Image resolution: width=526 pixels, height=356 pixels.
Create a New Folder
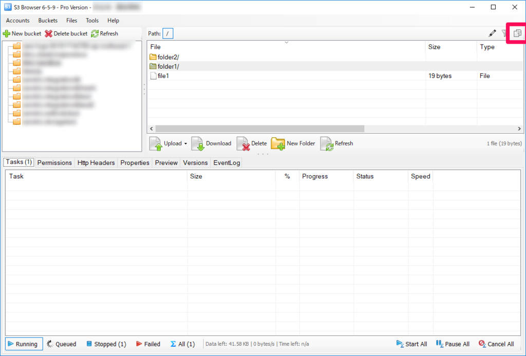[x=293, y=144]
